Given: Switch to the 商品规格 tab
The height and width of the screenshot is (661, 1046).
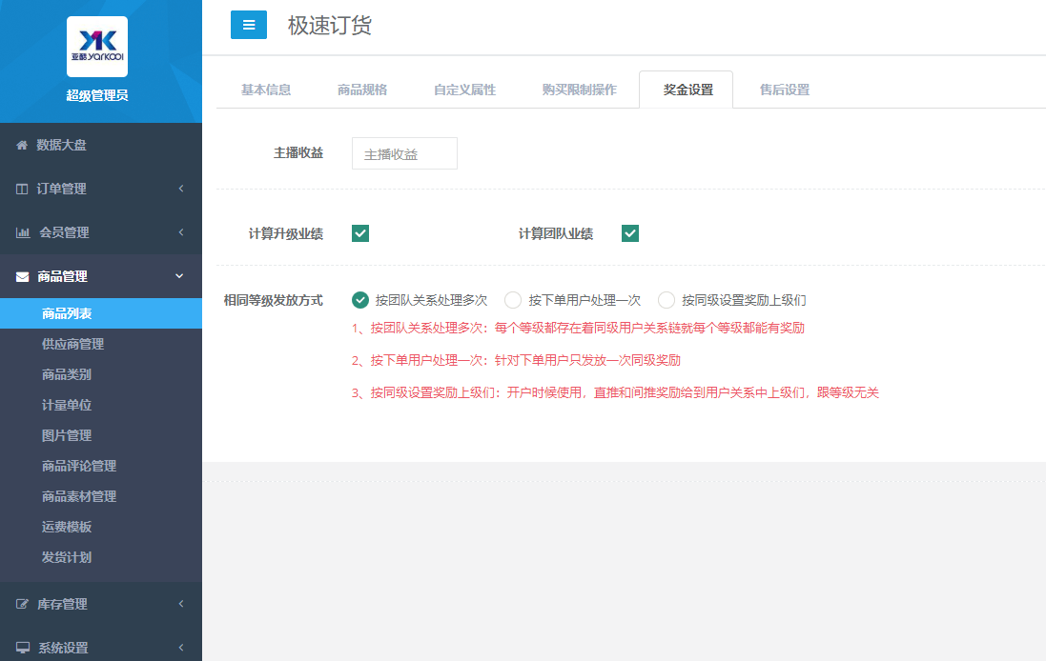Looking at the screenshot, I should [362, 90].
